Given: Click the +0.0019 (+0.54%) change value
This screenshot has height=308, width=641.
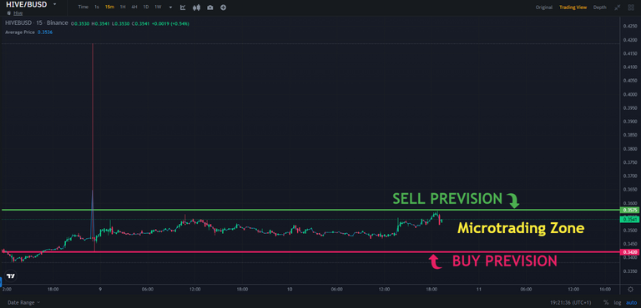Looking at the screenshot, I should click(x=170, y=23).
